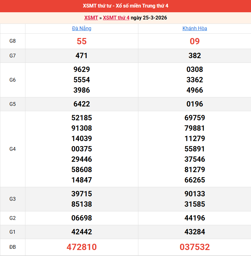
Task: Select Đà Nẵng G8 result 55
Action: [x=82, y=41]
